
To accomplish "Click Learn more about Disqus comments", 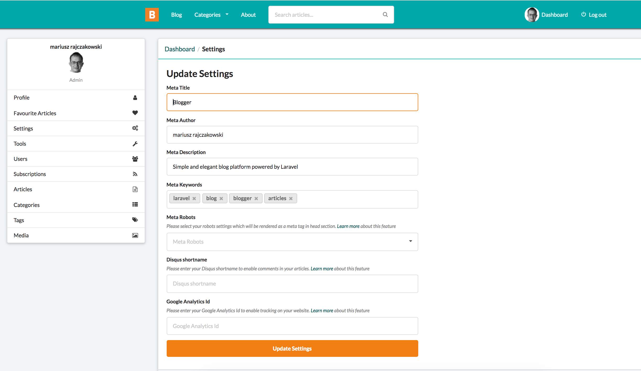I will pyautogui.click(x=322, y=268).
